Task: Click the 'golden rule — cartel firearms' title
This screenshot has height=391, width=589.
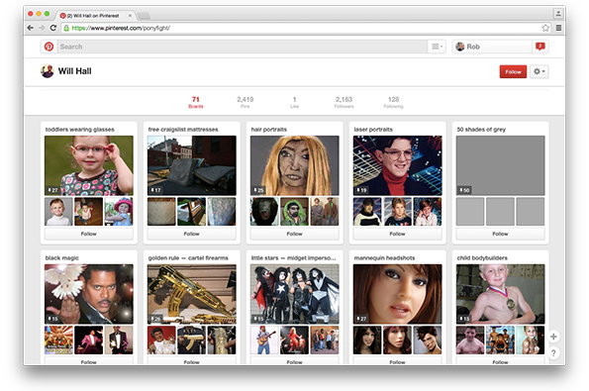Action: point(188,257)
